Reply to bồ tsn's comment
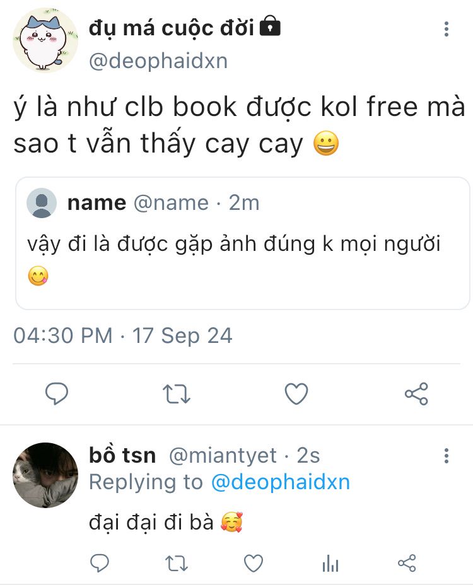The width and height of the screenshot is (473, 585). (x=100, y=563)
